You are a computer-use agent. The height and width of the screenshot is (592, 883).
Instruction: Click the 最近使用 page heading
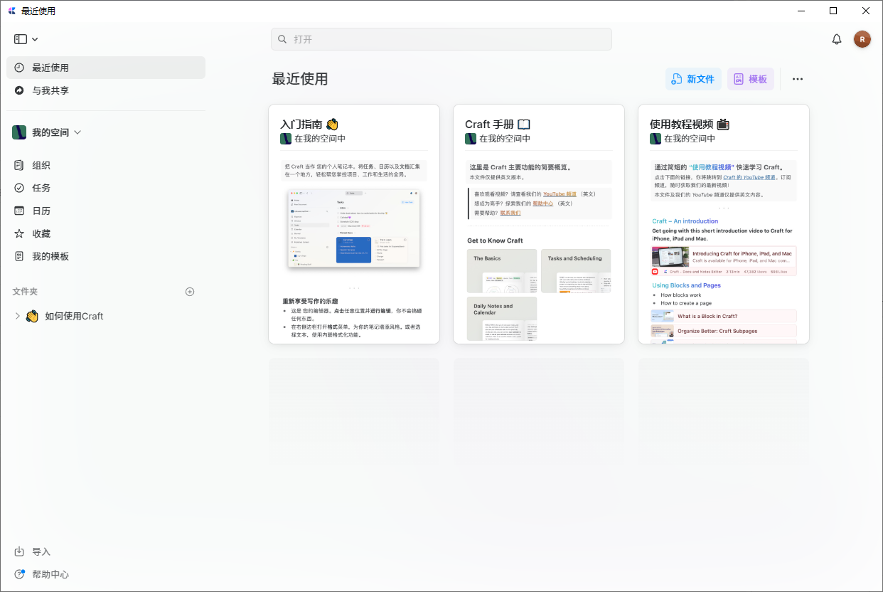pos(300,79)
